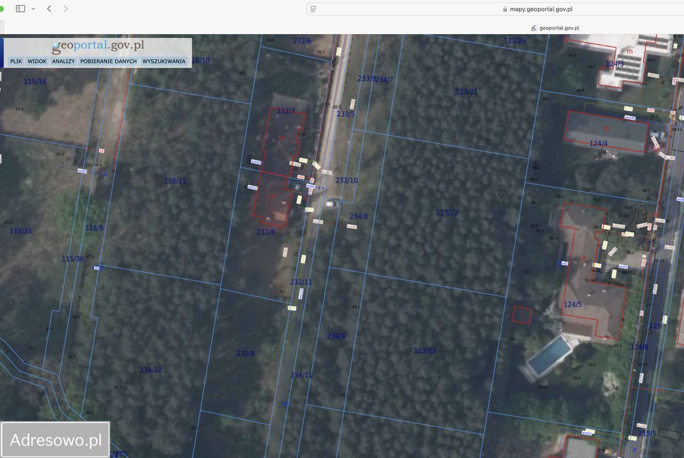Select parcel label 233/9 on the map
Image resolution: width=684 pixels, height=458 pixels.
(367, 78)
